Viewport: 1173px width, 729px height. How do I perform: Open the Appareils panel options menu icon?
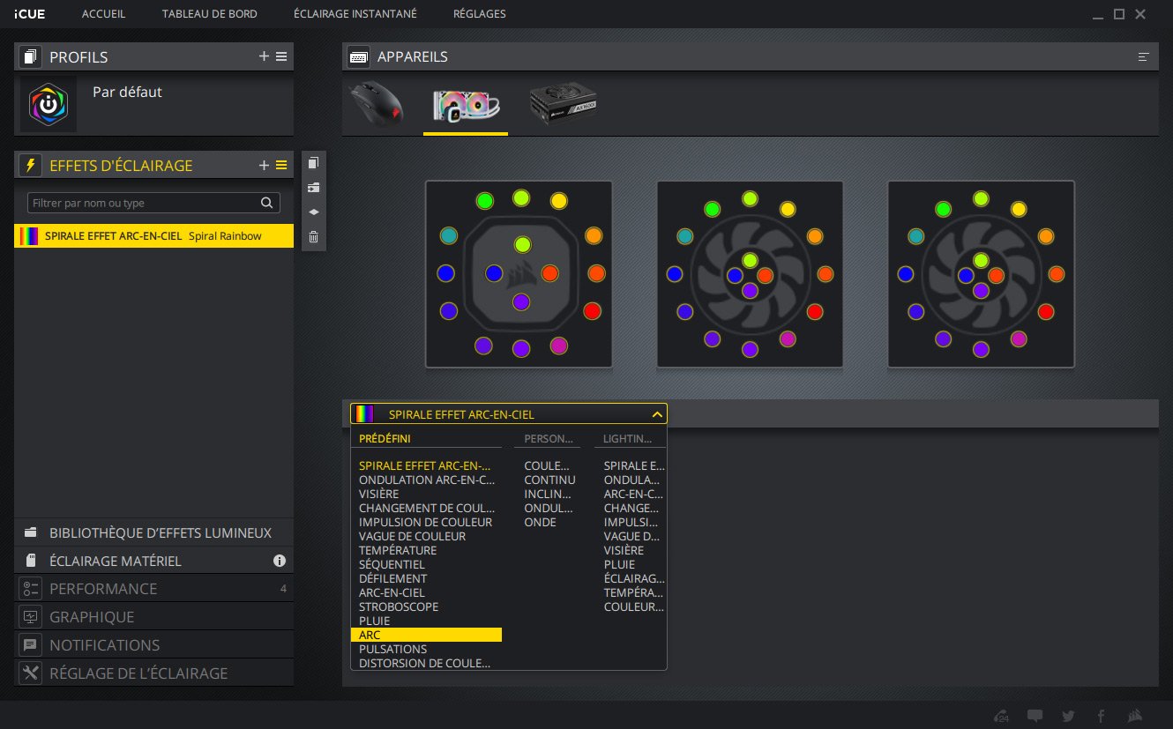(x=1144, y=56)
